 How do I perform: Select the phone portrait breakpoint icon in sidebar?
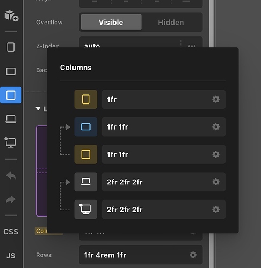point(11,47)
